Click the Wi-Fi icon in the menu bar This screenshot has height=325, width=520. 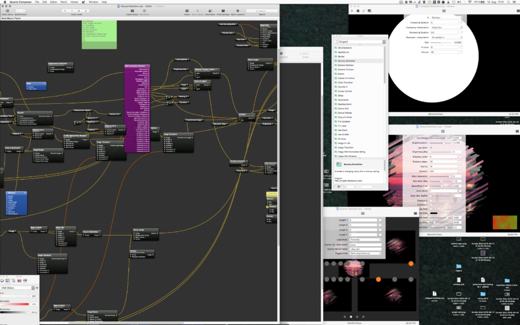tap(470, 2)
